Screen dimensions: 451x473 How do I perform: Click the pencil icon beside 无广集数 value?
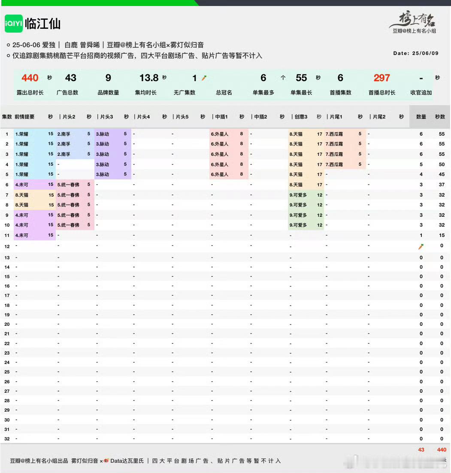(x=204, y=78)
